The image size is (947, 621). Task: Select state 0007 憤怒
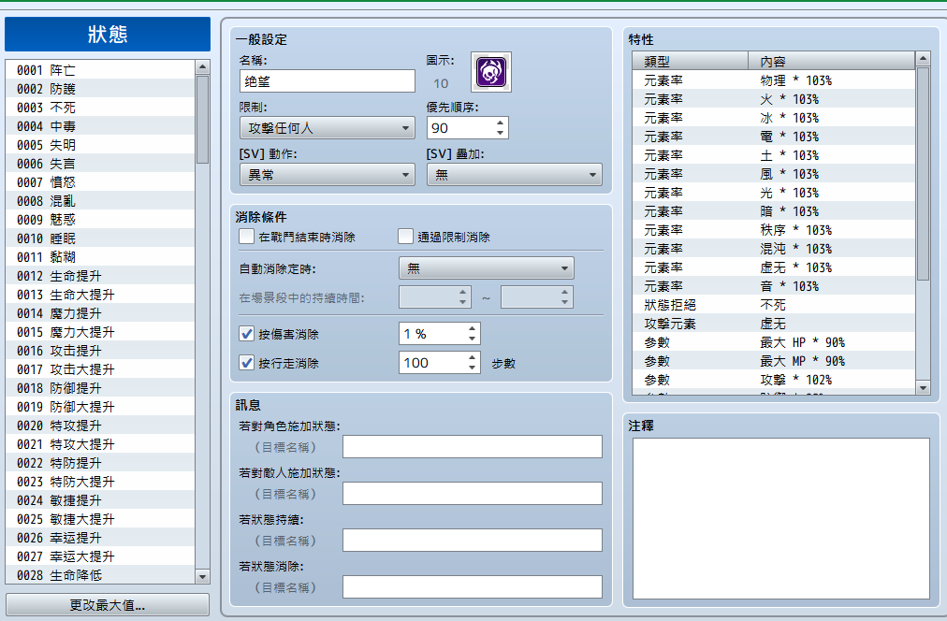pos(100,182)
